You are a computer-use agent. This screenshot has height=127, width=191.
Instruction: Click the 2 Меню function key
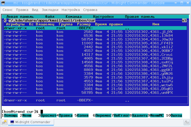(26, 115)
